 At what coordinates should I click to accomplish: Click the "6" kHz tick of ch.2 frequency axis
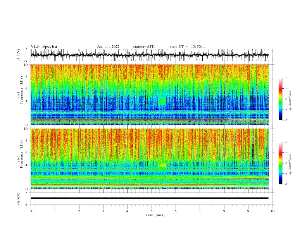pos(27,153)
